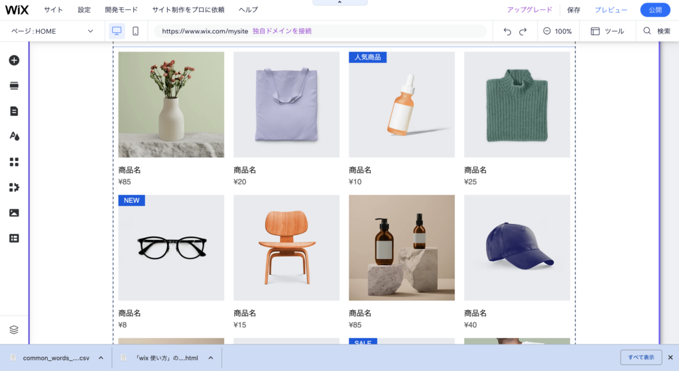Open the Add Section strip icon
This screenshot has height=371, width=679.
point(15,85)
